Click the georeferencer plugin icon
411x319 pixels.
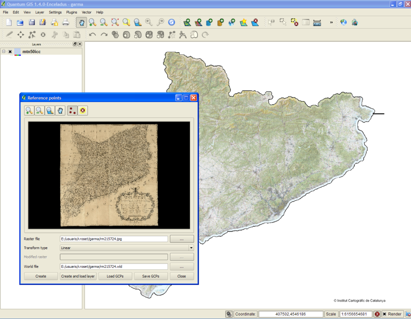[x=355, y=22]
